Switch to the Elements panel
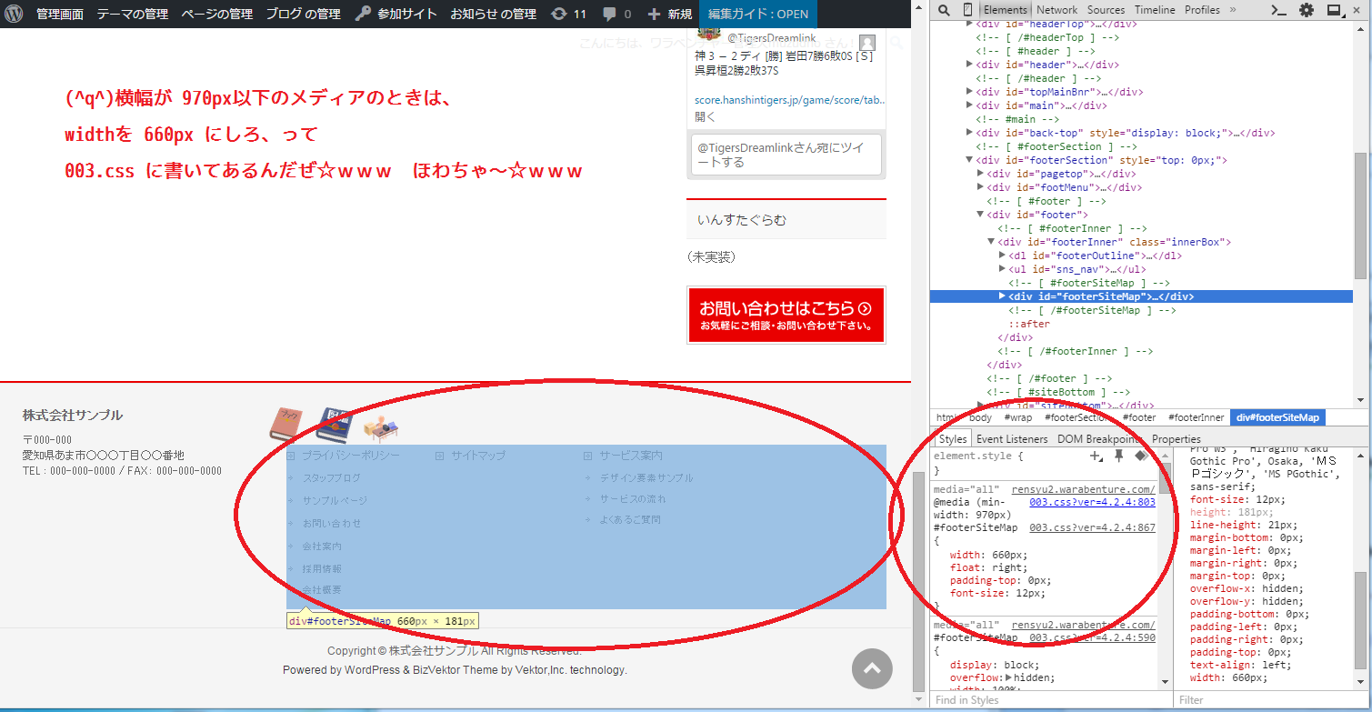This screenshot has width=1372, height=712. point(1005,10)
